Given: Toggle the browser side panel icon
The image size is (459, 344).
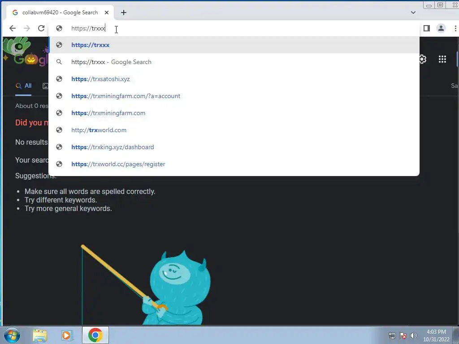Looking at the screenshot, I should pos(427,28).
